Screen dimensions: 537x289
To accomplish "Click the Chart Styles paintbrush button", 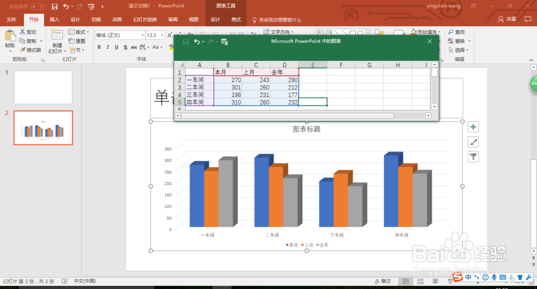I will pyautogui.click(x=473, y=142).
